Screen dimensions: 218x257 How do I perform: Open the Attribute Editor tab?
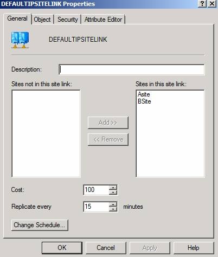pos(104,20)
